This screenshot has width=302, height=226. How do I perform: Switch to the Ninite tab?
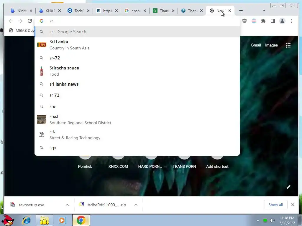pyautogui.click(x=19, y=11)
